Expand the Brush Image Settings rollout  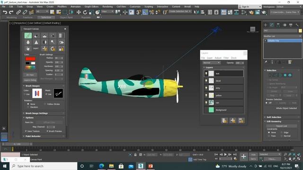[36, 113]
